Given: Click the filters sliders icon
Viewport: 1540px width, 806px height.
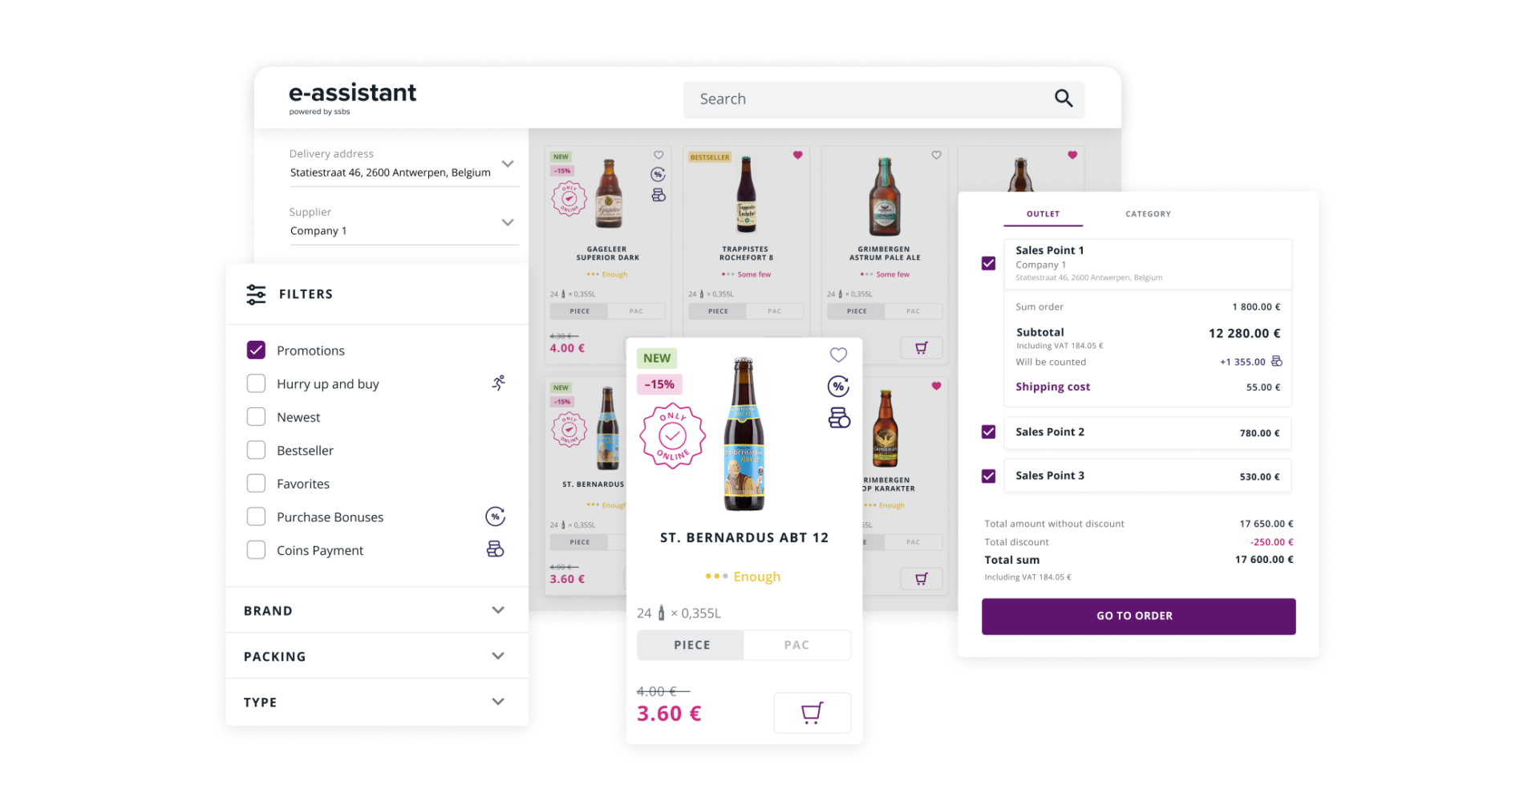Looking at the screenshot, I should point(256,294).
